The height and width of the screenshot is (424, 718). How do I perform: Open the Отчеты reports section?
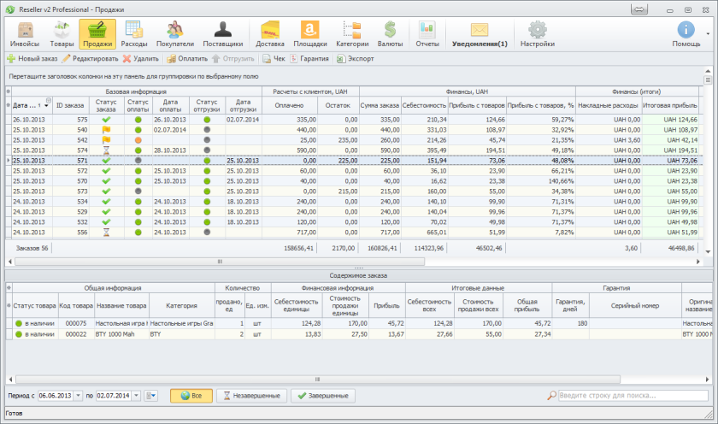tap(427, 34)
